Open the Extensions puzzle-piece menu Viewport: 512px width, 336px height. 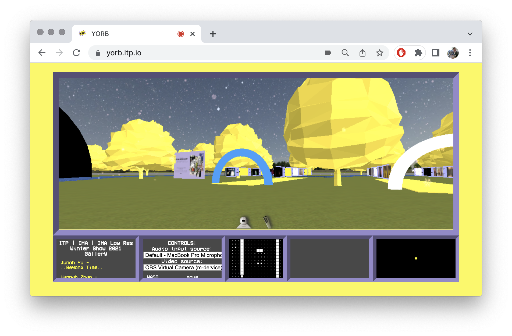click(x=418, y=53)
